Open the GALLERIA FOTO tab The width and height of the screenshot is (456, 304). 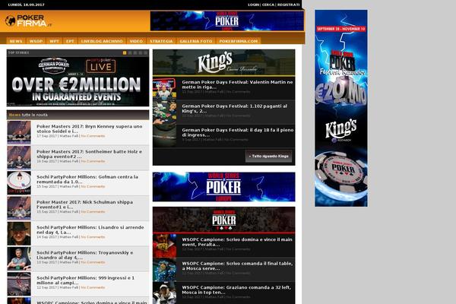click(x=196, y=41)
